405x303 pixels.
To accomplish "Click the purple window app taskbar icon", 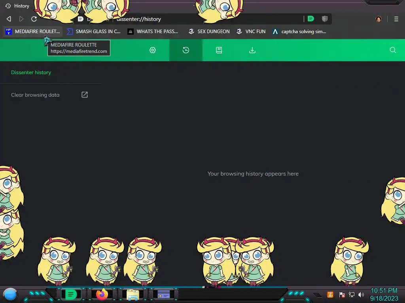I will (163, 294).
